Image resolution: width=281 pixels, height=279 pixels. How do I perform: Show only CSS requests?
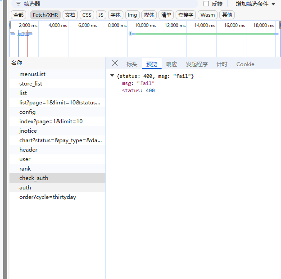[x=87, y=15]
